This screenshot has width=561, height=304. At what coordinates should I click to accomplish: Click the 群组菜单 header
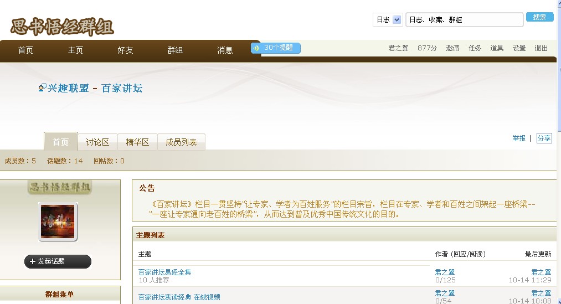[x=59, y=295]
